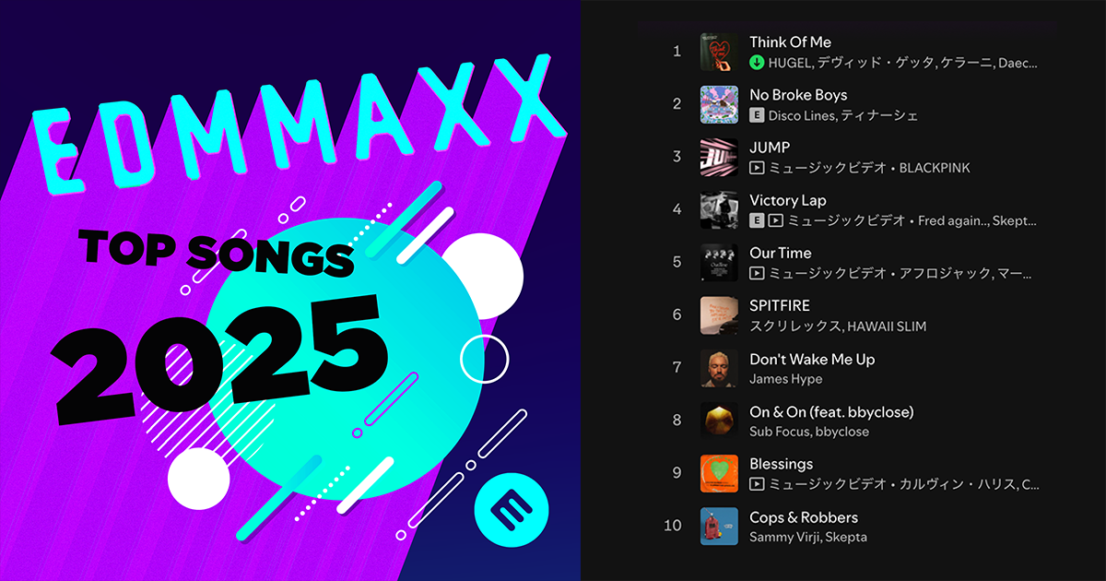This screenshot has width=1106, height=581.
Task: Select the song title Our Time
Action: point(781,253)
